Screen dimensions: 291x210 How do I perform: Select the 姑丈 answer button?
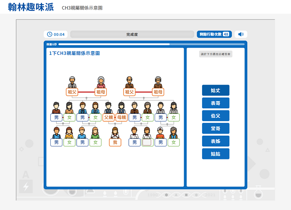tap(215, 90)
